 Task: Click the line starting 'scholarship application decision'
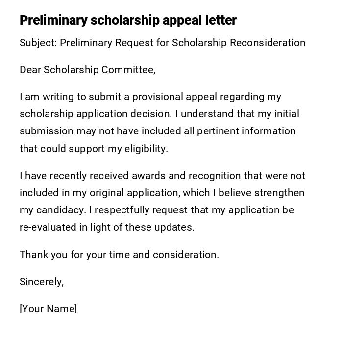[159, 114]
